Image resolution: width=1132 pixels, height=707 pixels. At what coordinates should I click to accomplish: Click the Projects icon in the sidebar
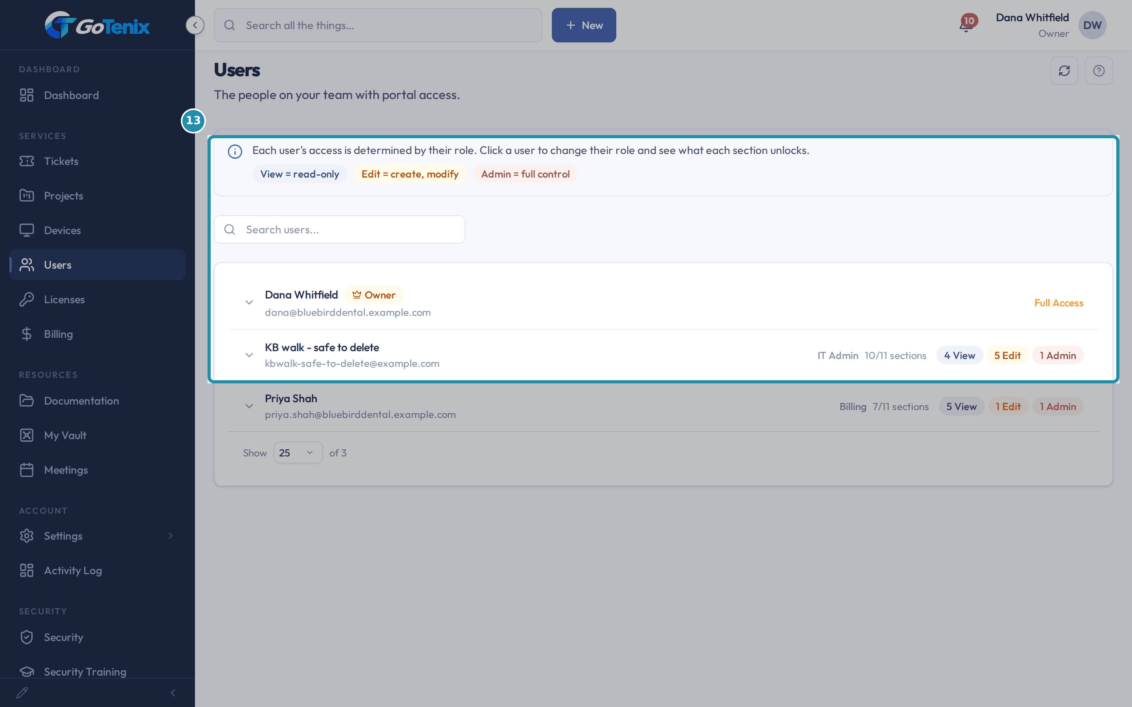click(x=27, y=196)
